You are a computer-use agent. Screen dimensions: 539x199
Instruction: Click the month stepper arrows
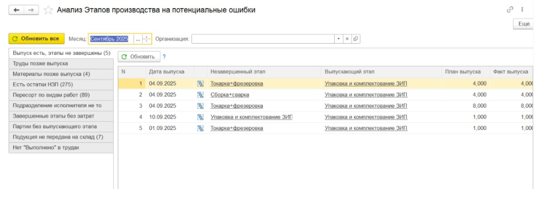point(147,39)
